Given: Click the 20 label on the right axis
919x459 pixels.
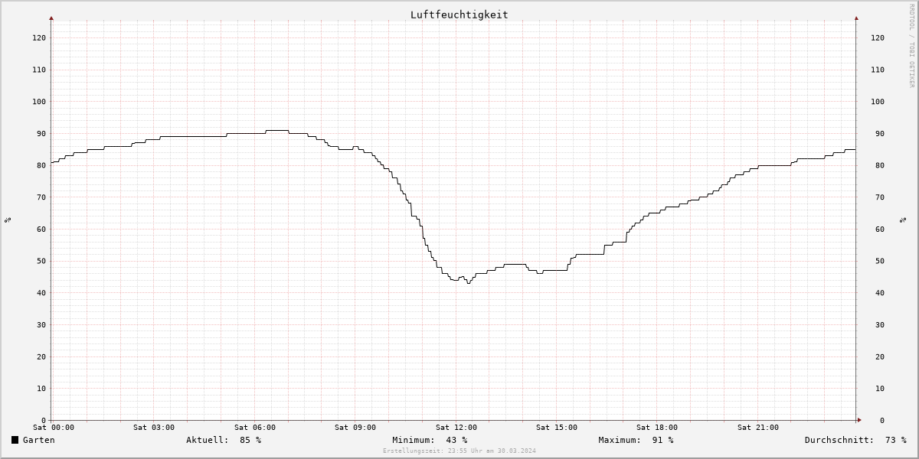Looking at the screenshot, I should pyautogui.click(x=880, y=356).
